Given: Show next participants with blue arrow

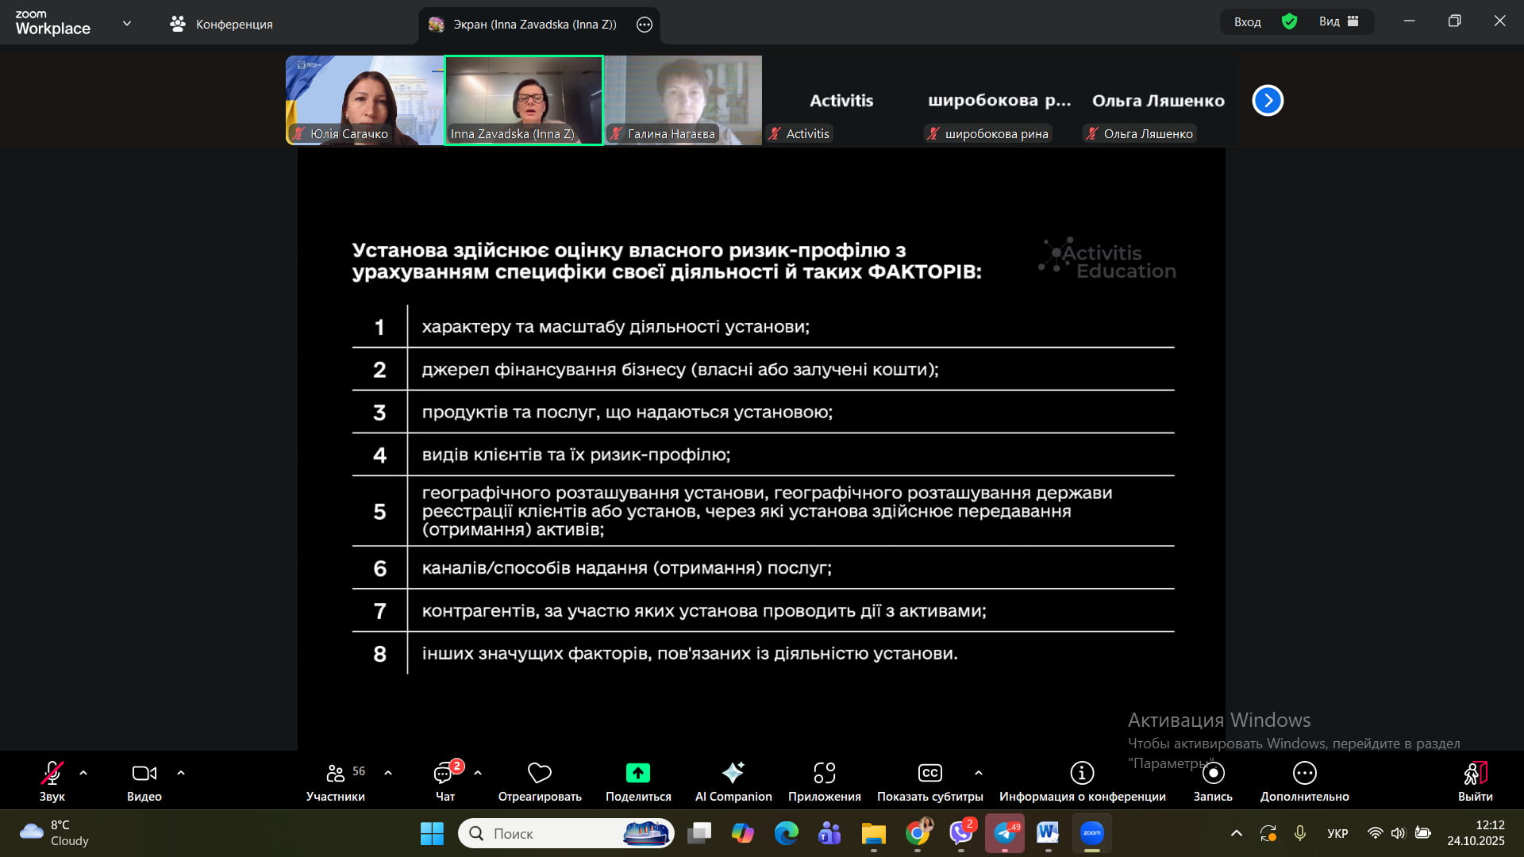Looking at the screenshot, I should point(1268,101).
